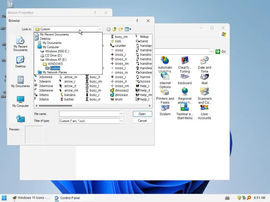Open the Files of type dropdown
Image resolution: width=270 pixels, height=202 pixels.
pyautogui.click(x=122, y=121)
